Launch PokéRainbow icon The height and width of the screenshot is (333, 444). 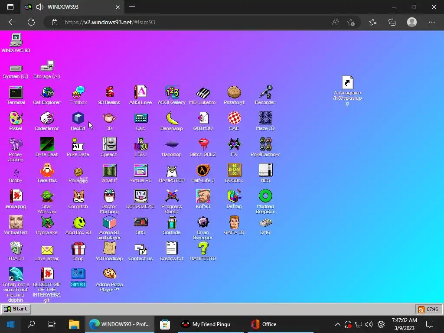(265, 147)
